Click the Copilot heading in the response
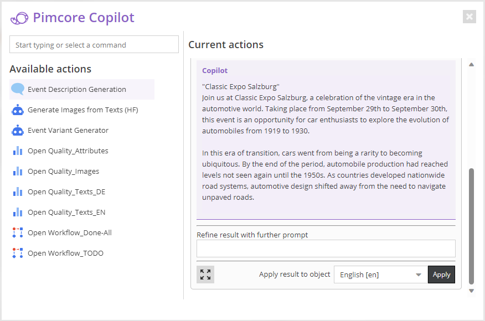This screenshot has width=485, height=321. [x=215, y=70]
